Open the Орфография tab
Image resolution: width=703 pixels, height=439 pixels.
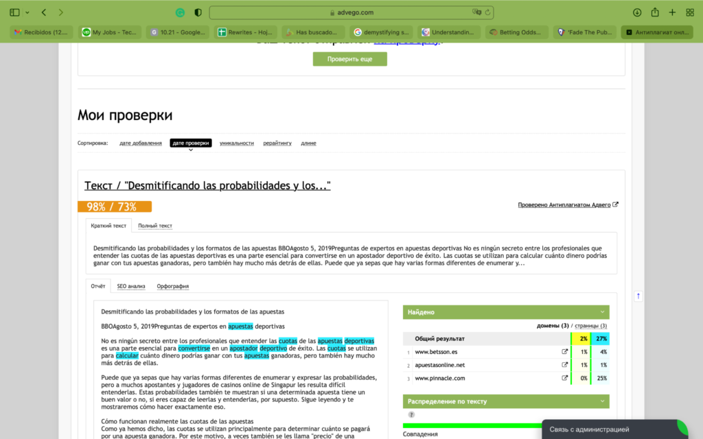pyautogui.click(x=172, y=286)
